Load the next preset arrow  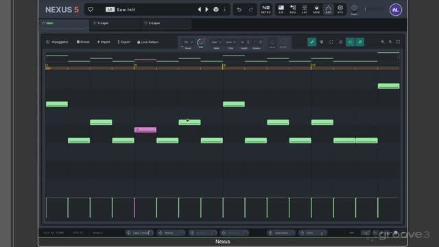click(x=207, y=10)
